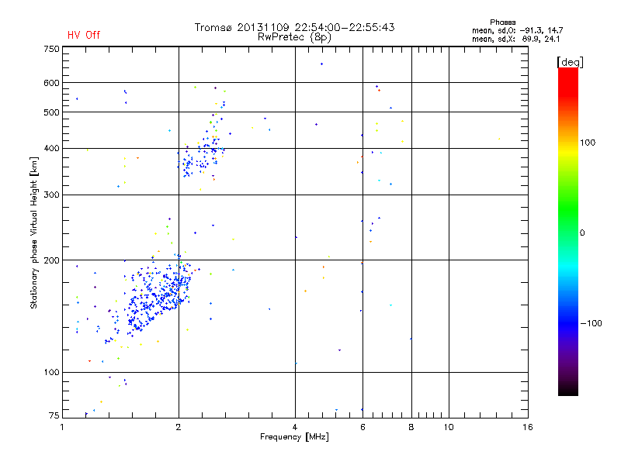Click x-axis tick label '8'
Viewport: 621px width, 465px height.
tap(411, 427)
